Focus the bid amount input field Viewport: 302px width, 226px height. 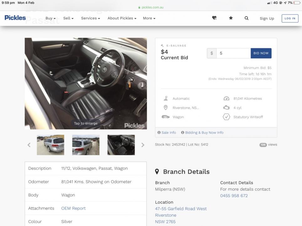pos(233,53)
